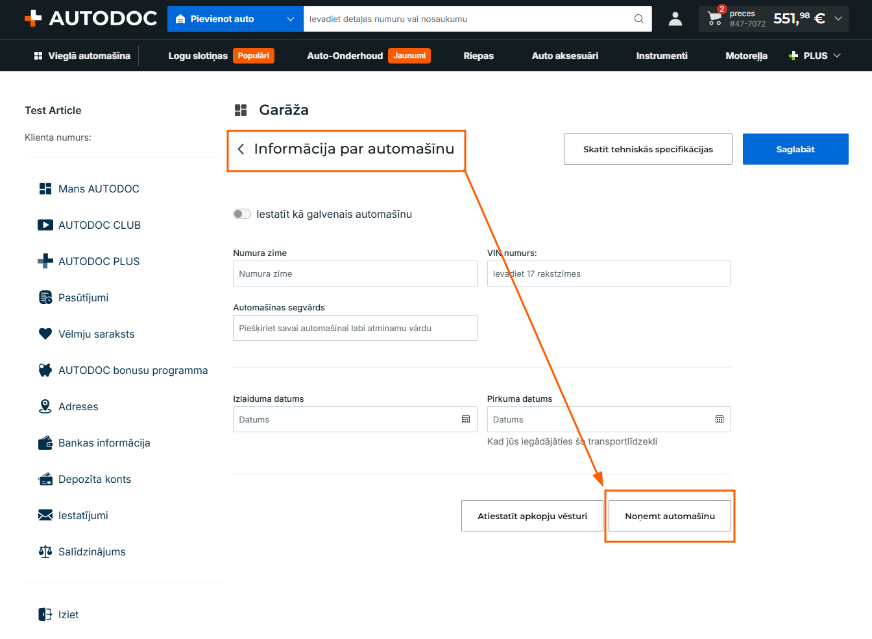Click the AUTODOC logo
The image size is (872, 639).
point(91,18)
